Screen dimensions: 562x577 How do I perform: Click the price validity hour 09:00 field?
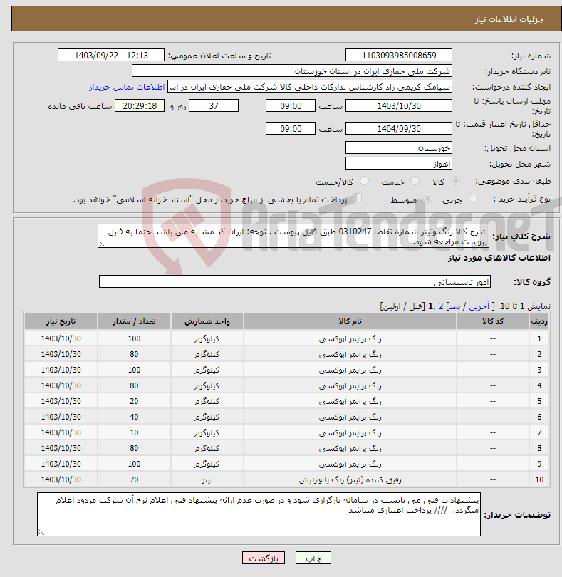click(x=291, y=128)
